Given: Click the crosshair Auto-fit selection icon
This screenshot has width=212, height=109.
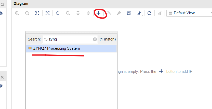Looking at the screenshot, I should [58, 13].
